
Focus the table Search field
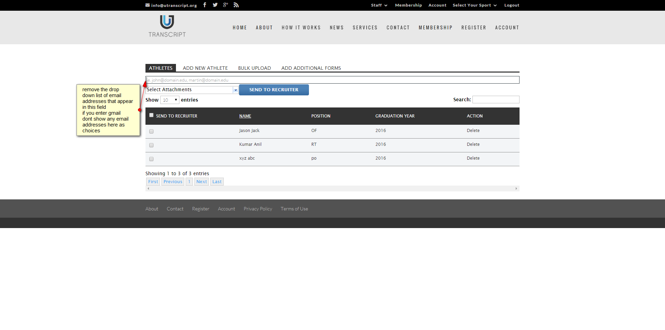496,100
